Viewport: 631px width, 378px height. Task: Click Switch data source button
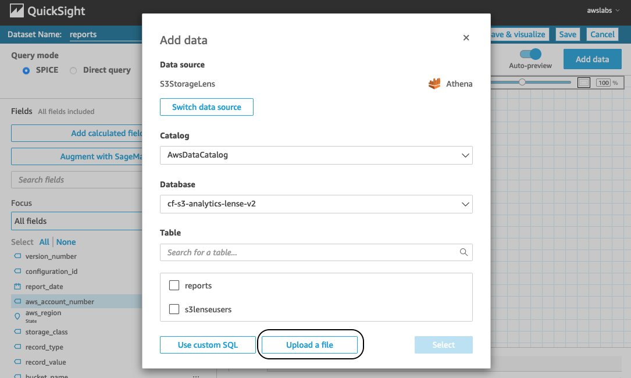click(x=206, y=107)
